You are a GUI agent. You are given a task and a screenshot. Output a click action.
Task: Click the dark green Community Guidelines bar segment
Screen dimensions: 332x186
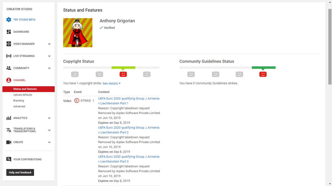coord(264,68)
